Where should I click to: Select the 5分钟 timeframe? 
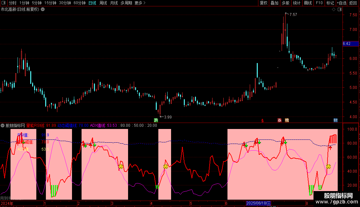(x=37, y=3)
